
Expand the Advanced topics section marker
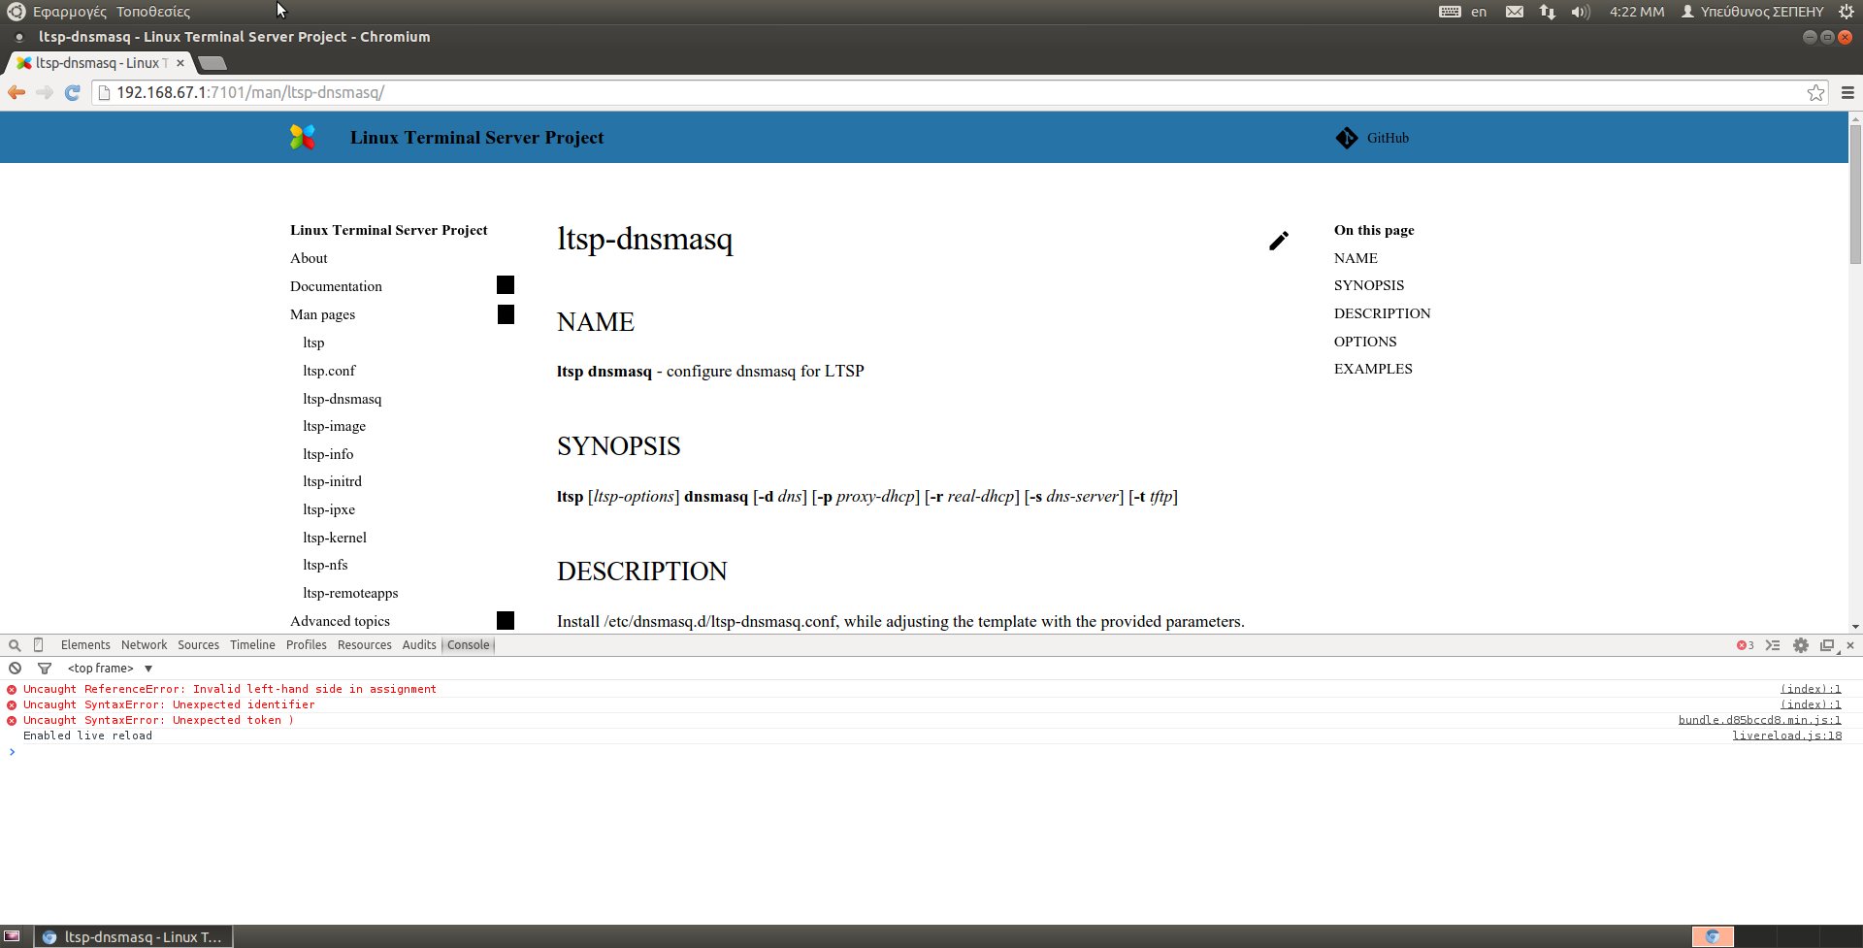click(505, 619)
